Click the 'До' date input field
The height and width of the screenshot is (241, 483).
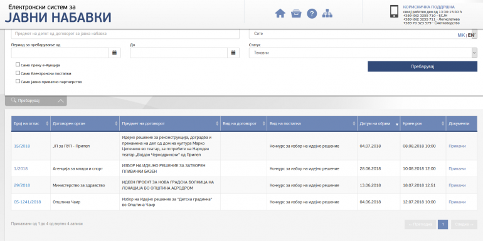tap(179, 53)
